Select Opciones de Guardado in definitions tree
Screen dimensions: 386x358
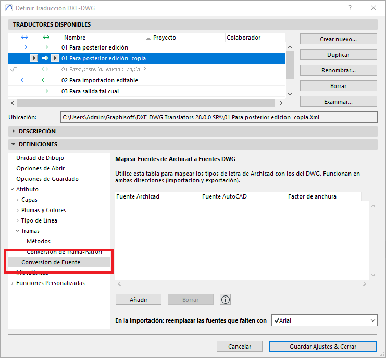[47, 179]
